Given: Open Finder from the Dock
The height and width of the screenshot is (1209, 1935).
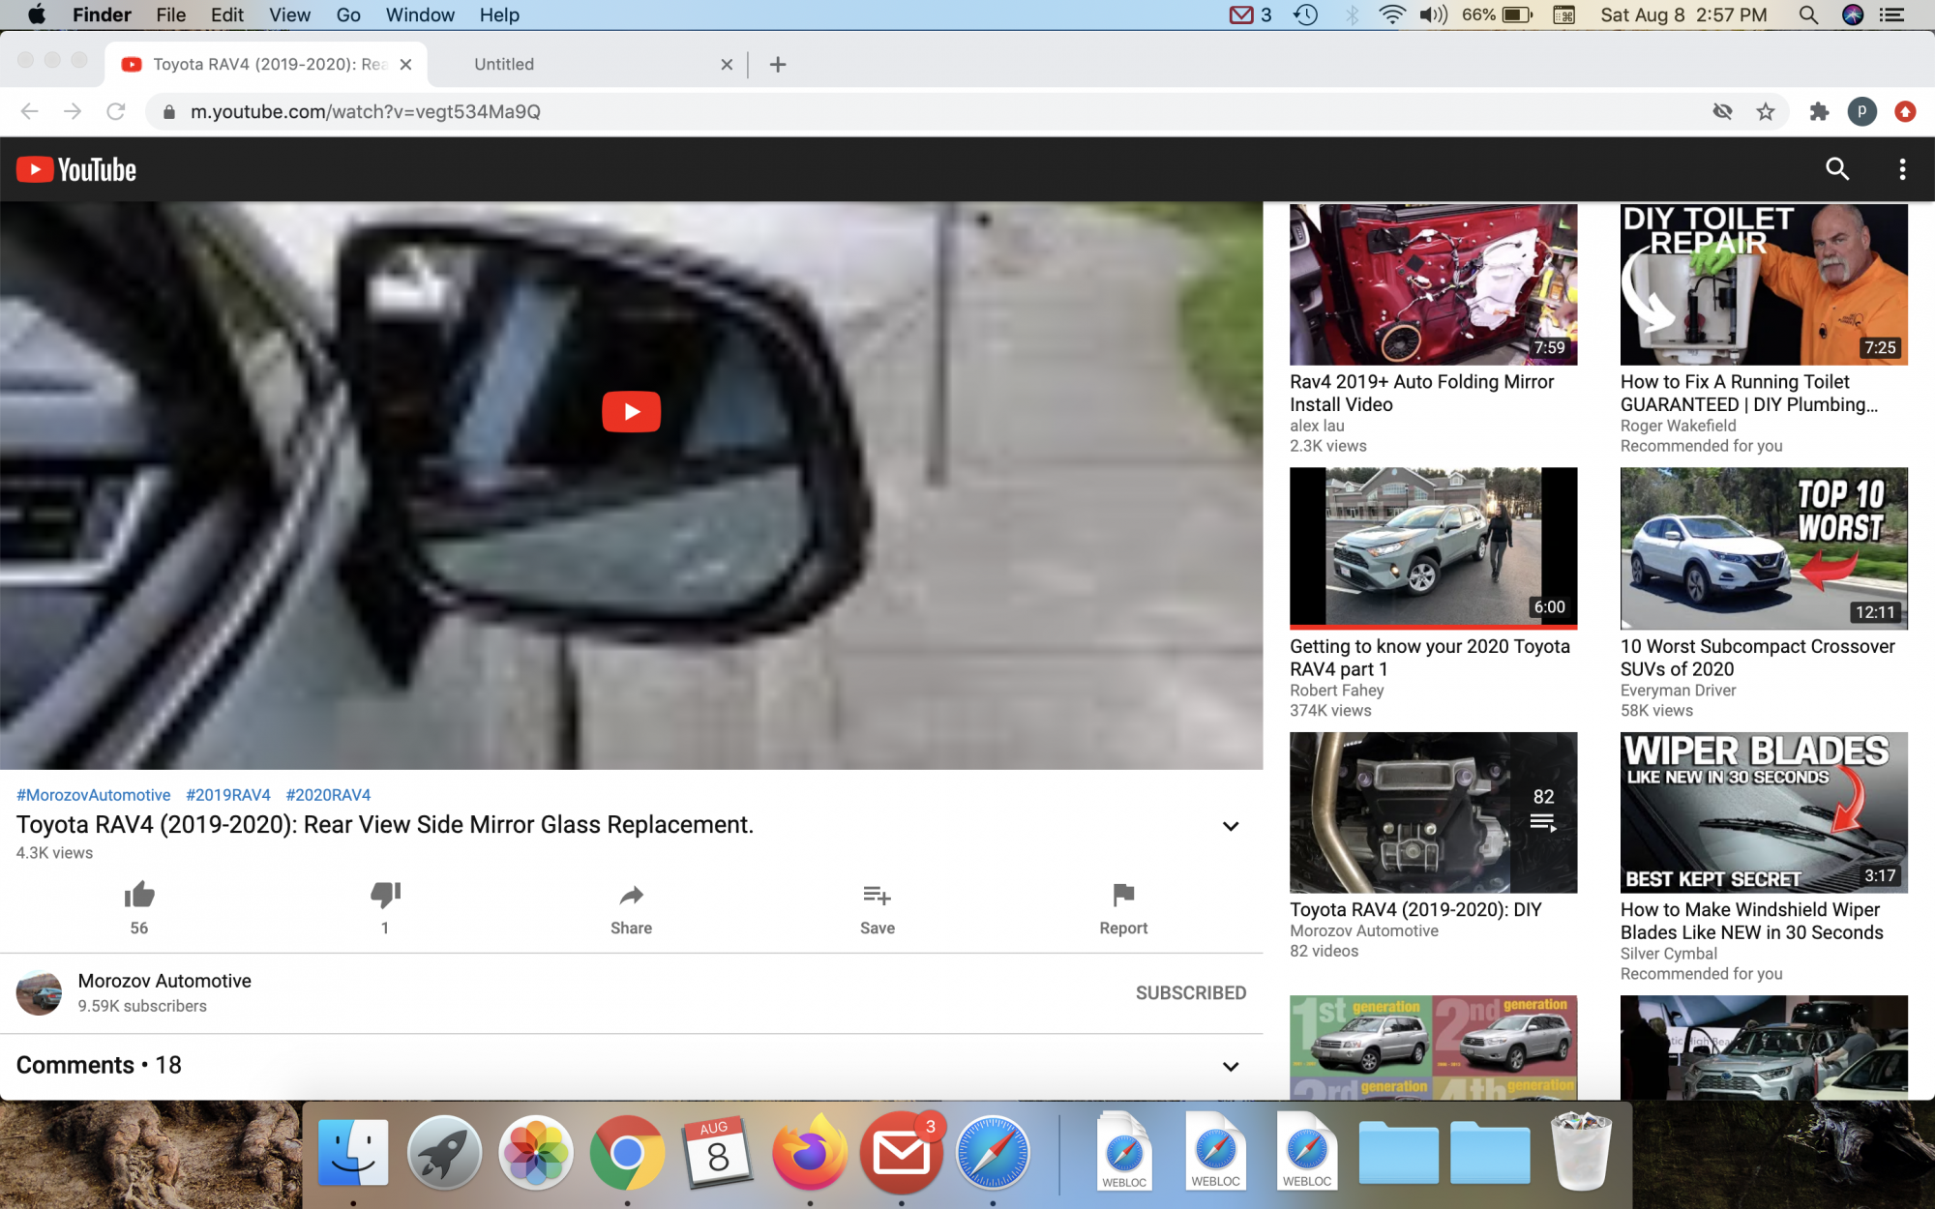Looking at the screenshot, I should point(353,1153).
